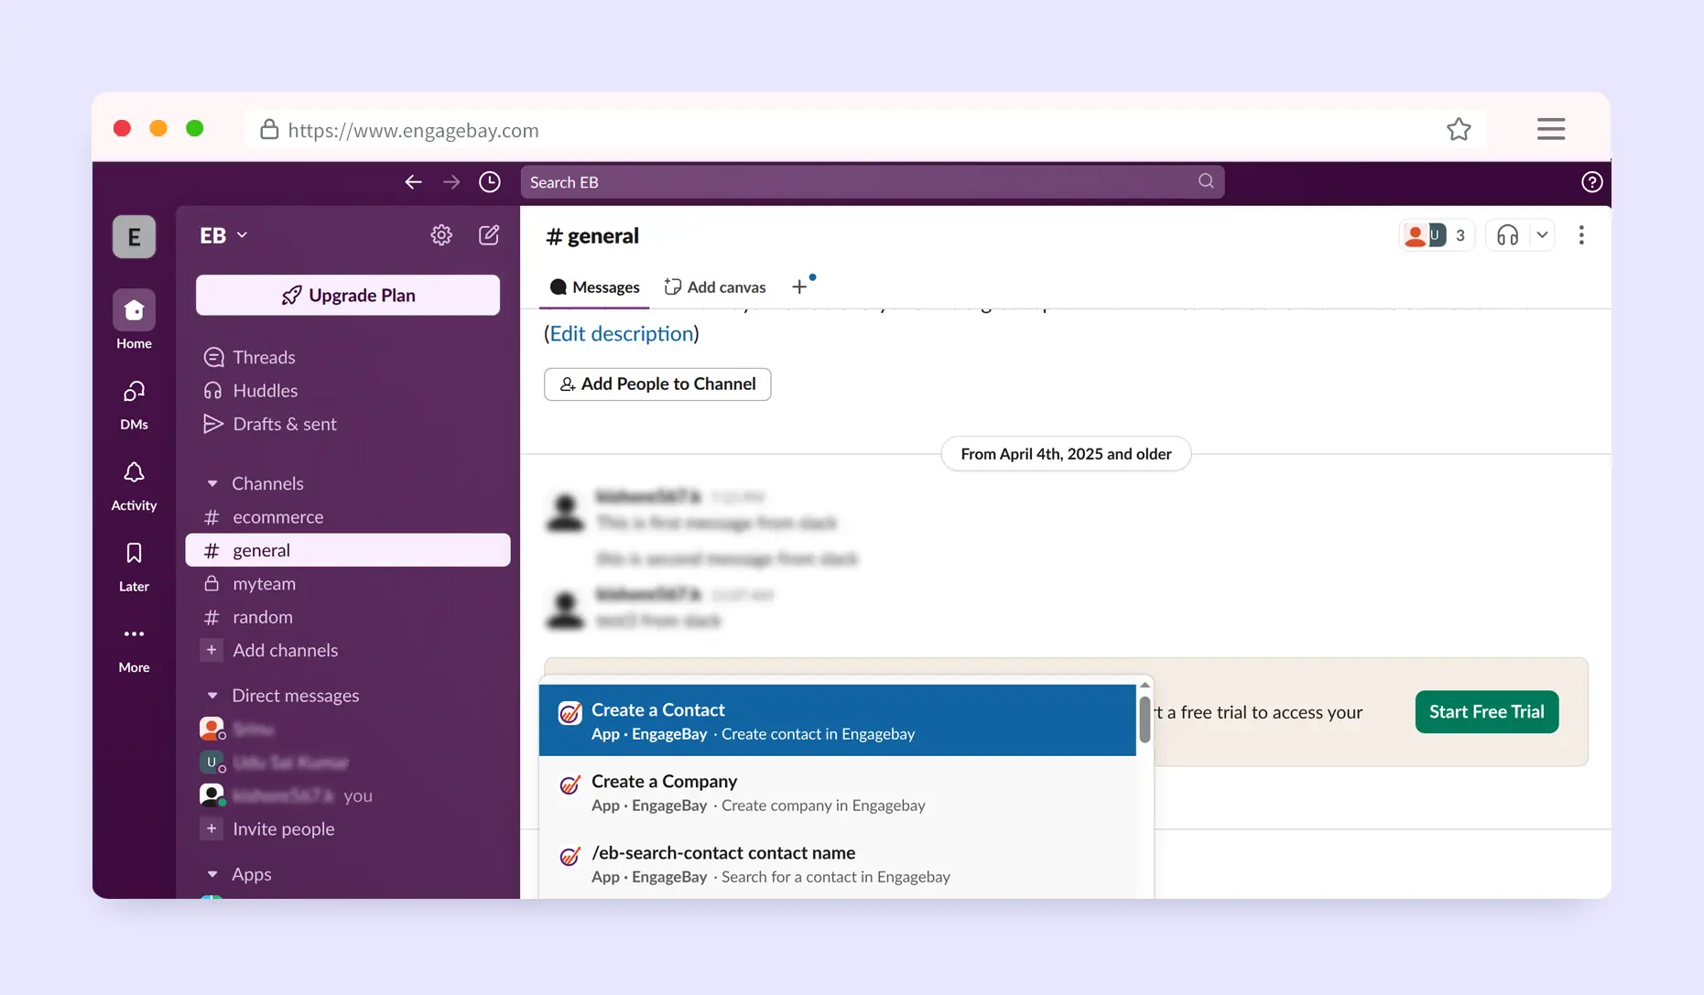1704x995 pixels.
Task: Open DMs in the left rail
Action: (134, 404)
